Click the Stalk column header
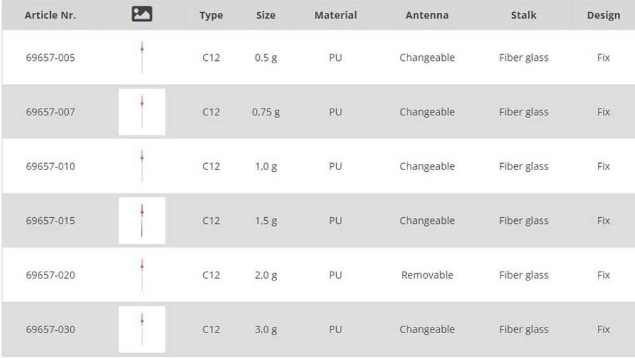Viewport: 635px width, 358px height. (x=523, y=16)
